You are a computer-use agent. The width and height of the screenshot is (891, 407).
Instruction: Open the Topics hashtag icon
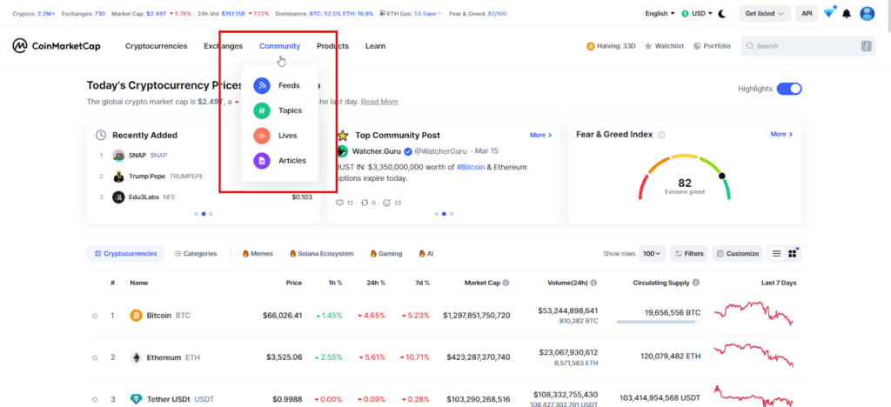[262, 110]
